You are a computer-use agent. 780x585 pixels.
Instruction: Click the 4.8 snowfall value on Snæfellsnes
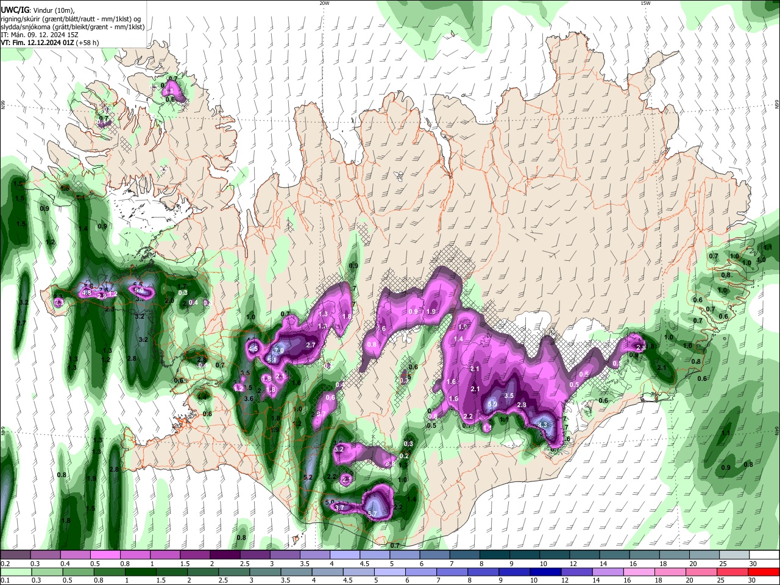[x=87, y=293]
